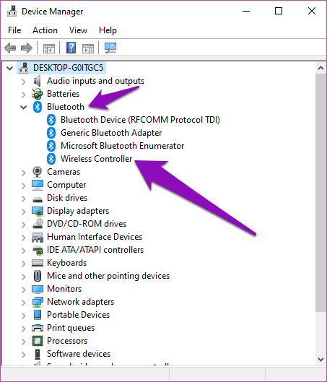Click the Device Manager title bar icon
Screen dimensions: 327x382
tap(12, 12)
